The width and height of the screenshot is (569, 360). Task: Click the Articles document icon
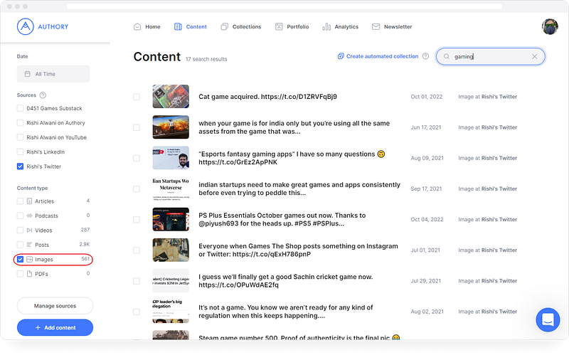tap(30, 201)
